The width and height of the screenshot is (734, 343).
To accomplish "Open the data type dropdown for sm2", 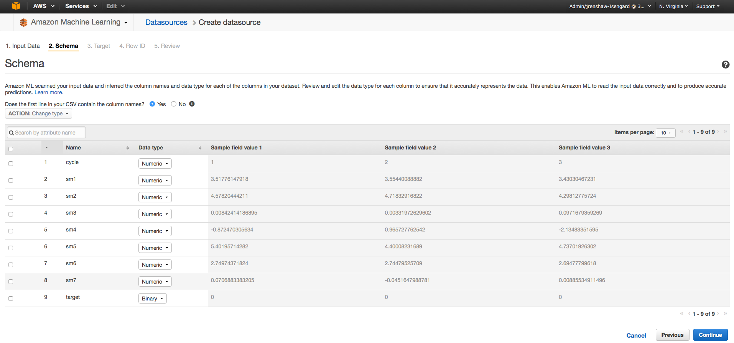I will coord(155,197).
